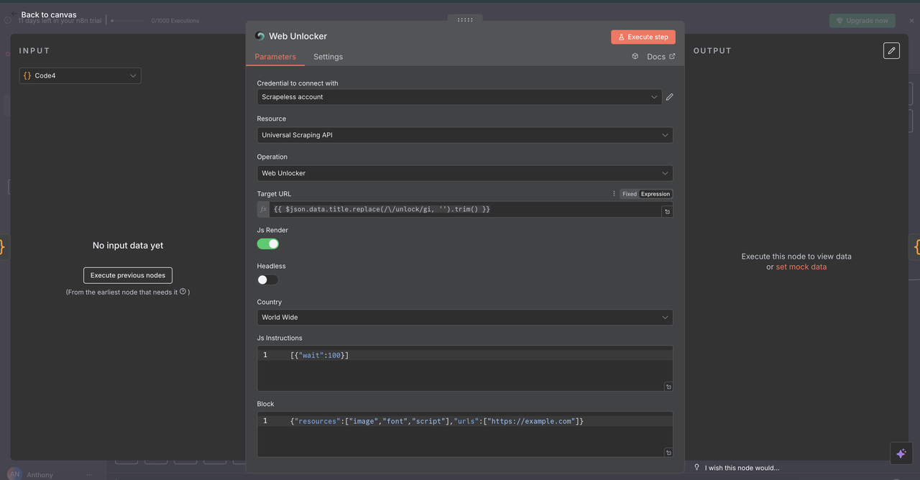The height and width of the screenshot is (480, 920).
Task: Open the AI sparkle assistant button
Action: [x=901, y=453]
